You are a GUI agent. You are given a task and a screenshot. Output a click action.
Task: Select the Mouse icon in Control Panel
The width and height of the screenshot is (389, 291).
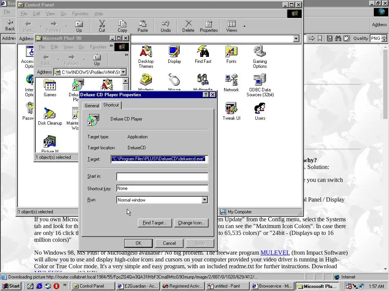[x=174, y=82]
